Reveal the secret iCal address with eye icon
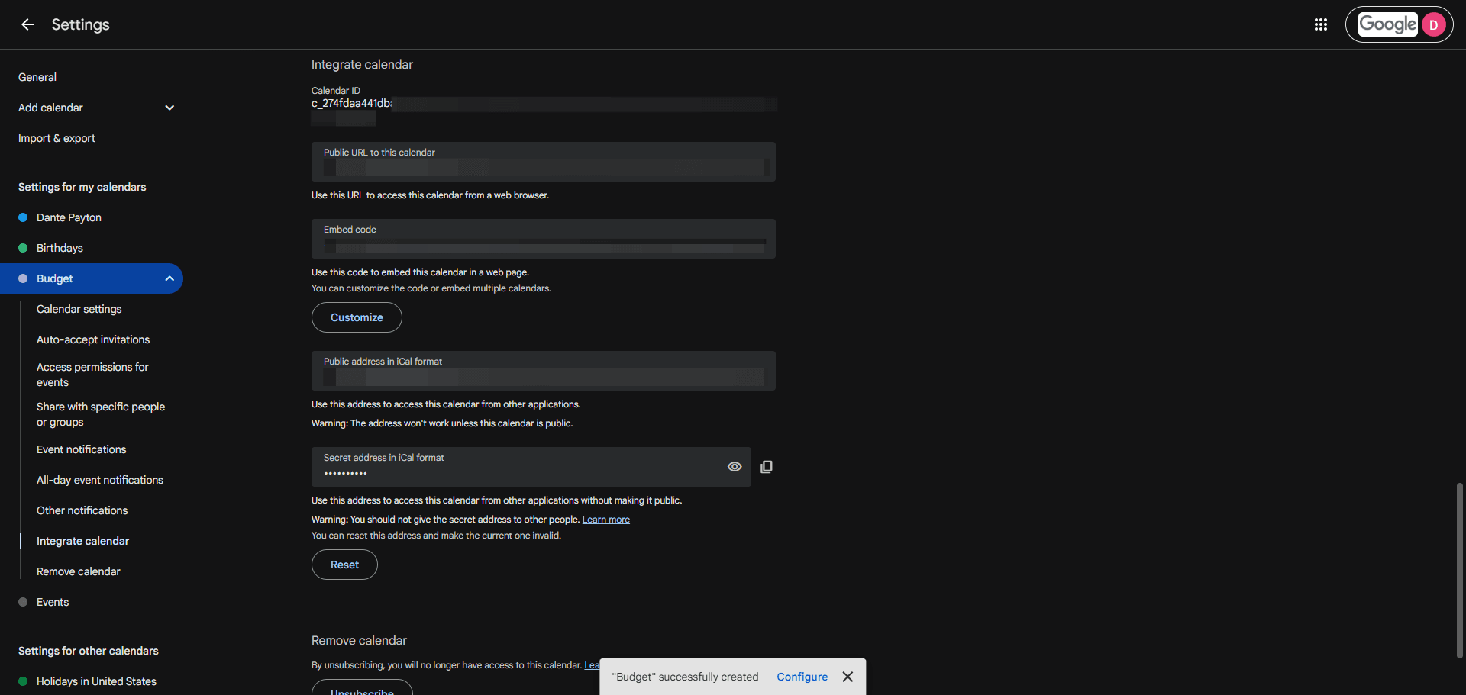This screenshot has width=1466, height=695. (735, 466)
